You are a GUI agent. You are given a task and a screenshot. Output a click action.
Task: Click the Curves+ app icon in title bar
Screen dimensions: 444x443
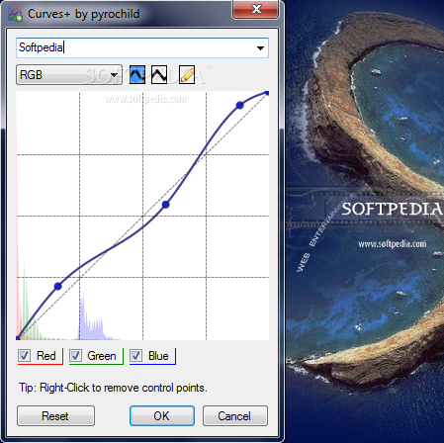tap(15, 14)
